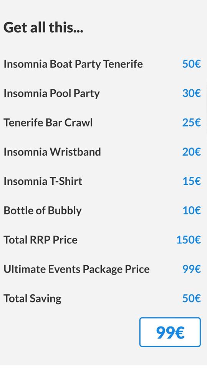Click the Total Saving label
The height and width of the screenshot is (368, 207).
point(33,299)
